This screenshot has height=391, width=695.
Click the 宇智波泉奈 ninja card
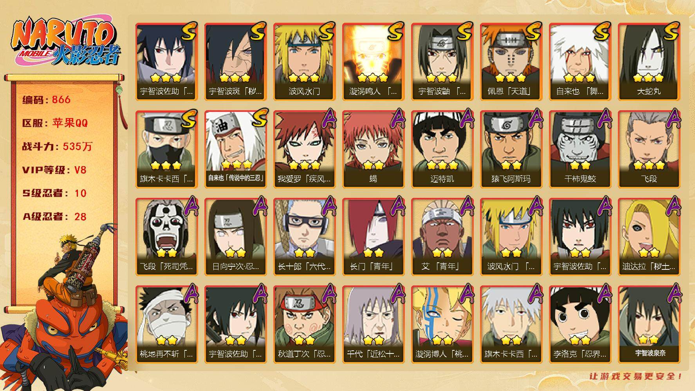pos(649,325)
